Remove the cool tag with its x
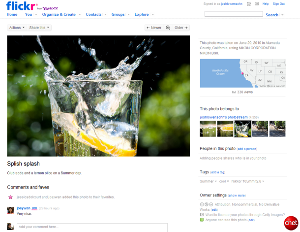The height and width of the screenshot is (232, 300). pyautogui.click(x=228, y=181)
